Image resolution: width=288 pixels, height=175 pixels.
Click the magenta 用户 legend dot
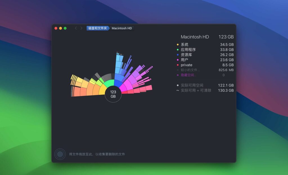coord(177,60)
